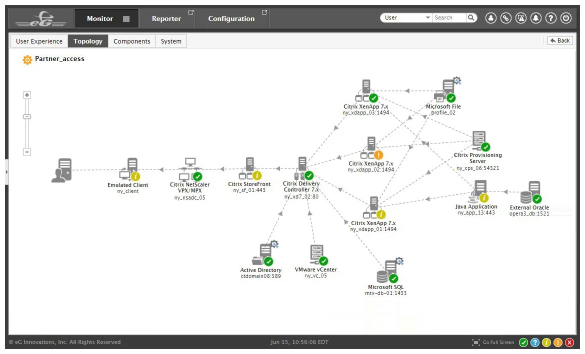Click Go Full Screen
Screen dimensions: 585x354
493,342
